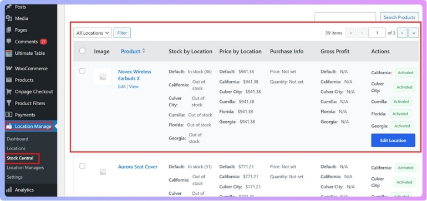This screenshot has height=201, width=427.
Task: Click the Posts pin icon in sidebar
Action: click(x=9, y=7)
